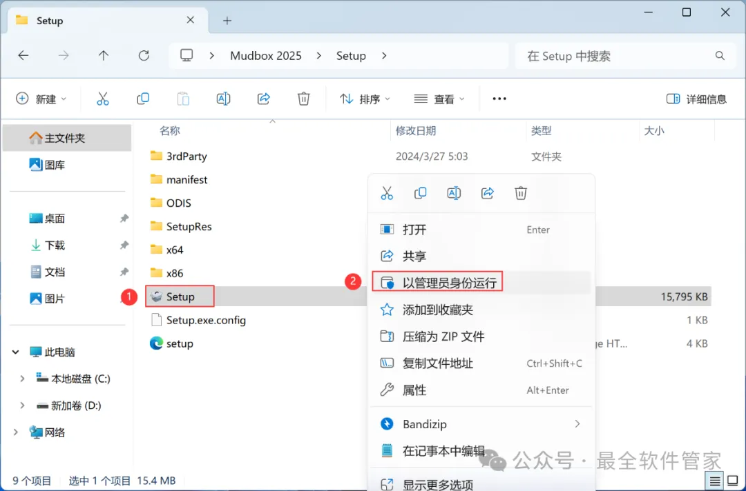Select the manifest folder

pyautogui.click(x=179, y=179)
